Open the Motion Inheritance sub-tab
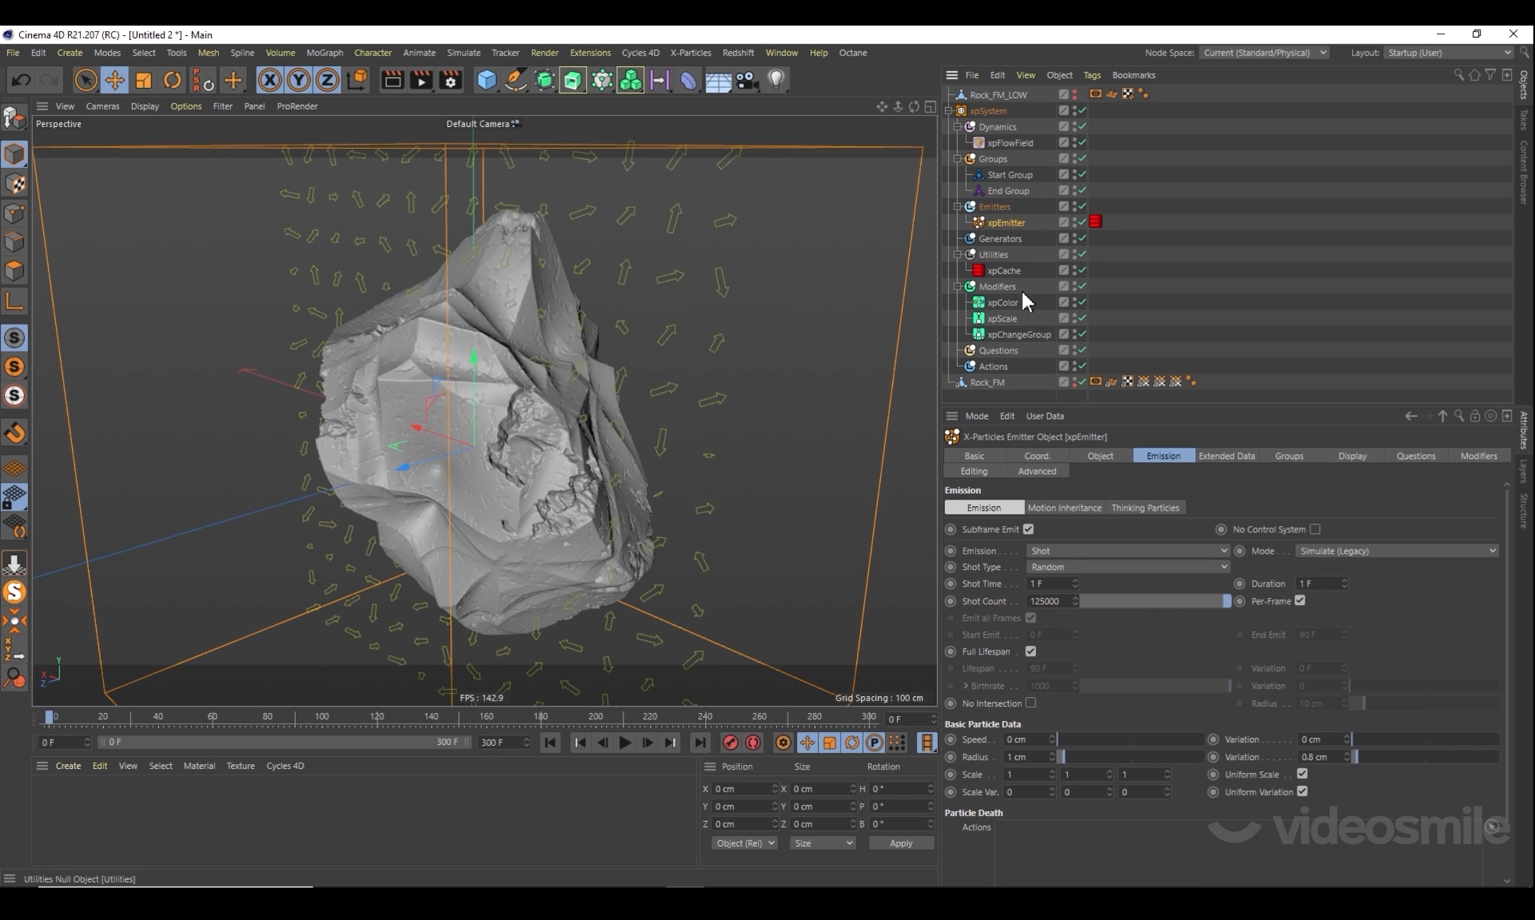 click(x=1064, y=508)
